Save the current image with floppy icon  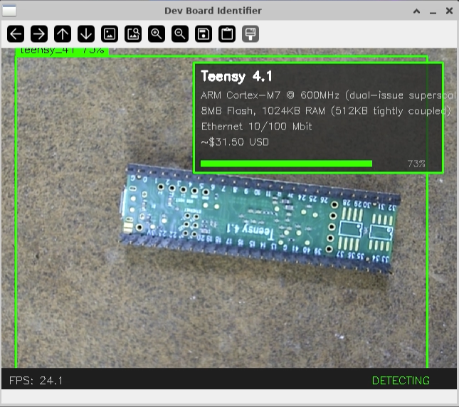click(x=204, y=34)
